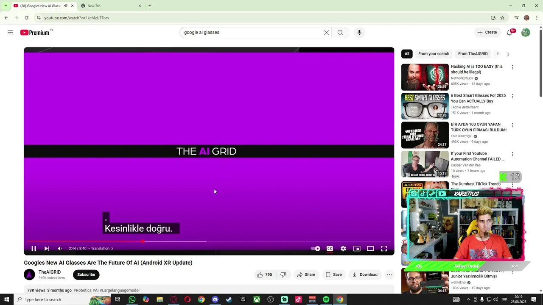Open the YouTube guide hamburger menu
The width and height of the screenshot is (543, 305).
(x=10, y=33)
